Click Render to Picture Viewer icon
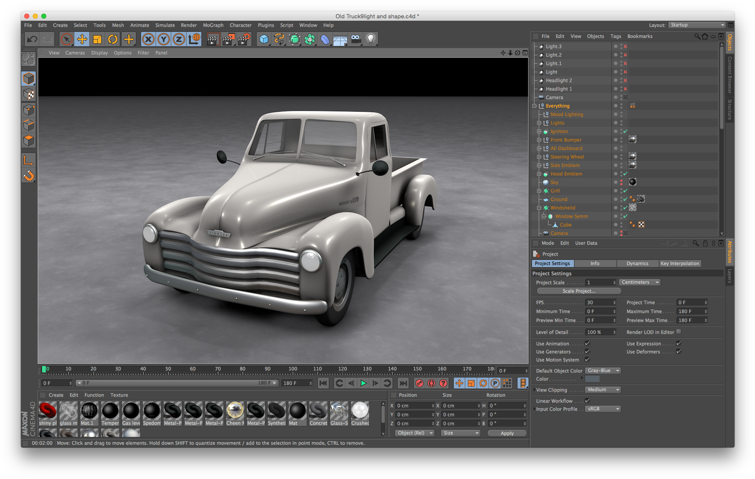This screenshot has width=755, height=479. pyautogui.click(x=229, y=39)
